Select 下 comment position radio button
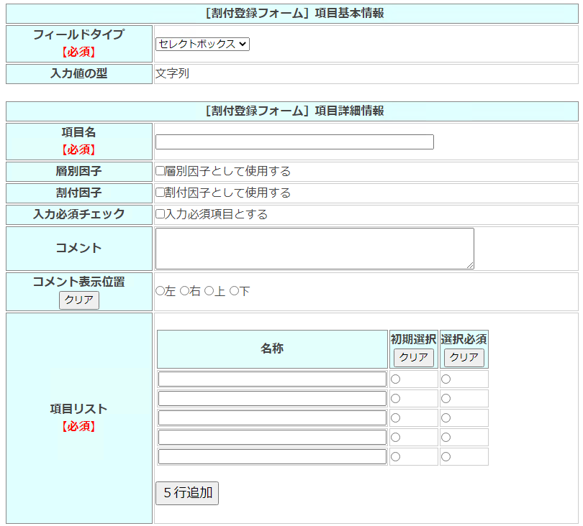The image size is (583, 526). point(233,291)
